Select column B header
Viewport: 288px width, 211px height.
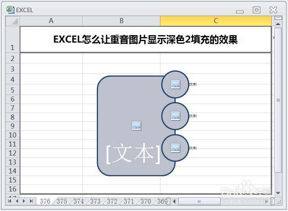[121, 21]
